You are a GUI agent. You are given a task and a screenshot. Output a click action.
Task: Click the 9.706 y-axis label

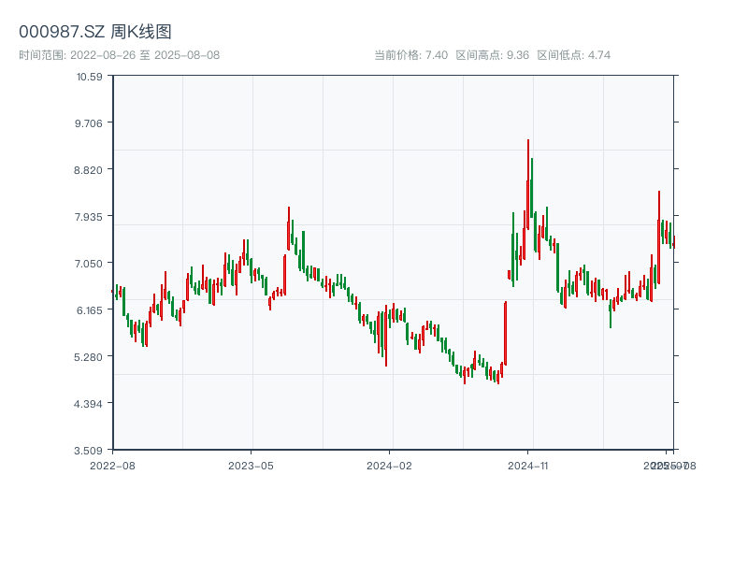coord(88,123)
